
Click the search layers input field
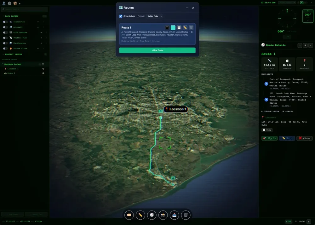click(25, 9)
